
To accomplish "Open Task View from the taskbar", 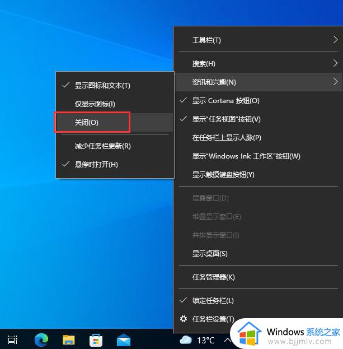I will [x=13, y=339].
